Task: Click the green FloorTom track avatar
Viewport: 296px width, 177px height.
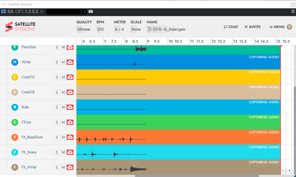Action: [15, 48]
